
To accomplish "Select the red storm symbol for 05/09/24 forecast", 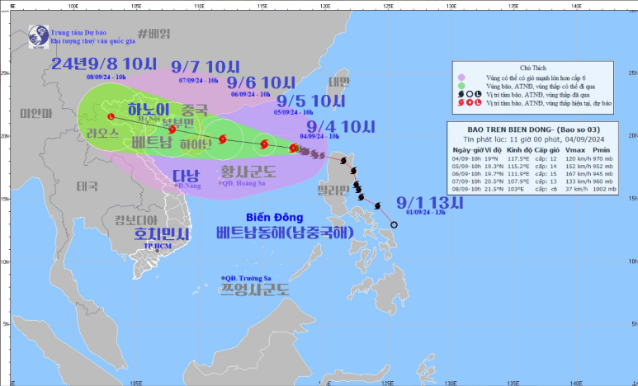I will (264, 144).
